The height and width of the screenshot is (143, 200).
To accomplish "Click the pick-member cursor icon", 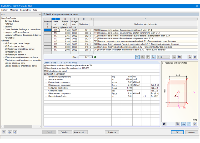I will (190, 57).
